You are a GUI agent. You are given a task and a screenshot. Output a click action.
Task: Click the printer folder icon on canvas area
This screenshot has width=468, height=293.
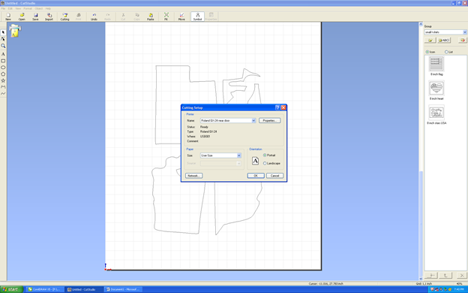15,31
